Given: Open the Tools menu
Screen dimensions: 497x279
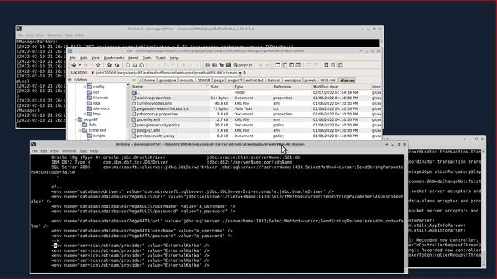Looking at the screenshot, I should tap(147, 57).
